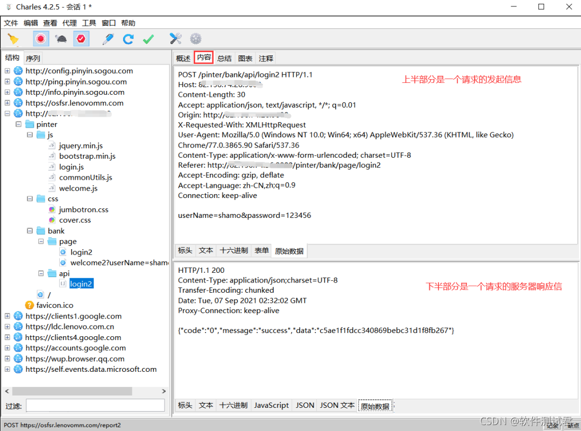Click the response pane JSON 文本 tab
This screenshot has height=431, width=581.
pyautogui.click(x=337, y=405)
